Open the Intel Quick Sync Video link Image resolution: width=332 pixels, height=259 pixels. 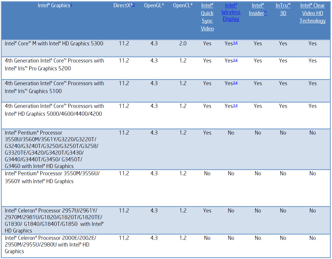coord(207,17)
